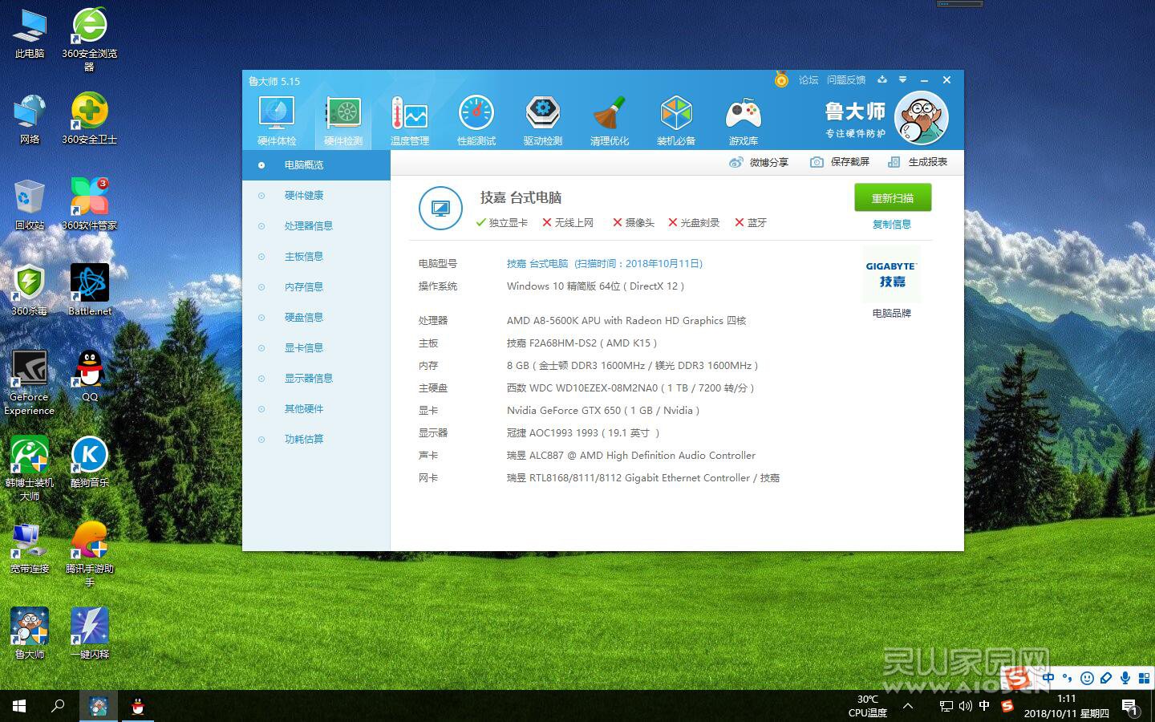Click the 复制信息 copy info link
The width and height of the screenshot is (1155, 722).
coord(892,225)
